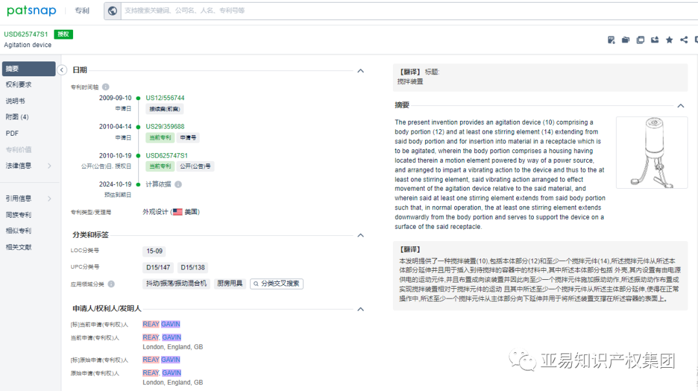Star this patent as favorite
The height and width of the screenshot is (391, 698).
click(669, 39)
